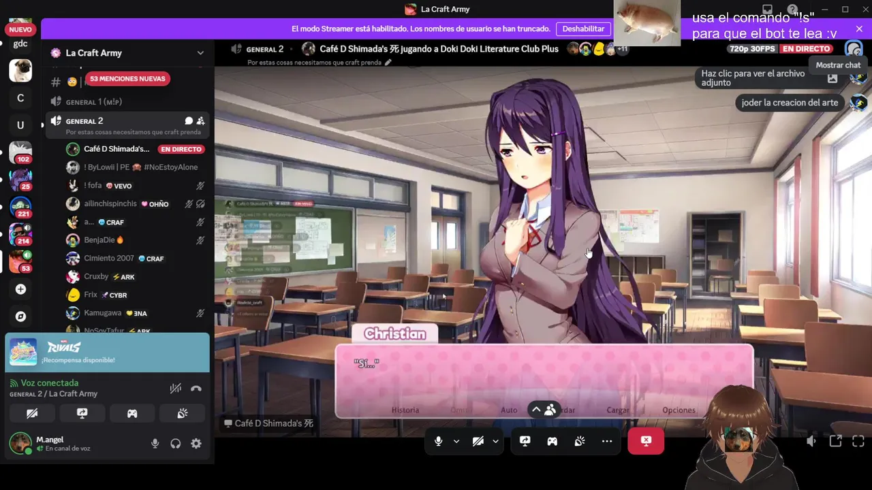The height and width of the screenshot is (490, 872).
Task: Open the server labeled U
Action: tap(20, 125)
